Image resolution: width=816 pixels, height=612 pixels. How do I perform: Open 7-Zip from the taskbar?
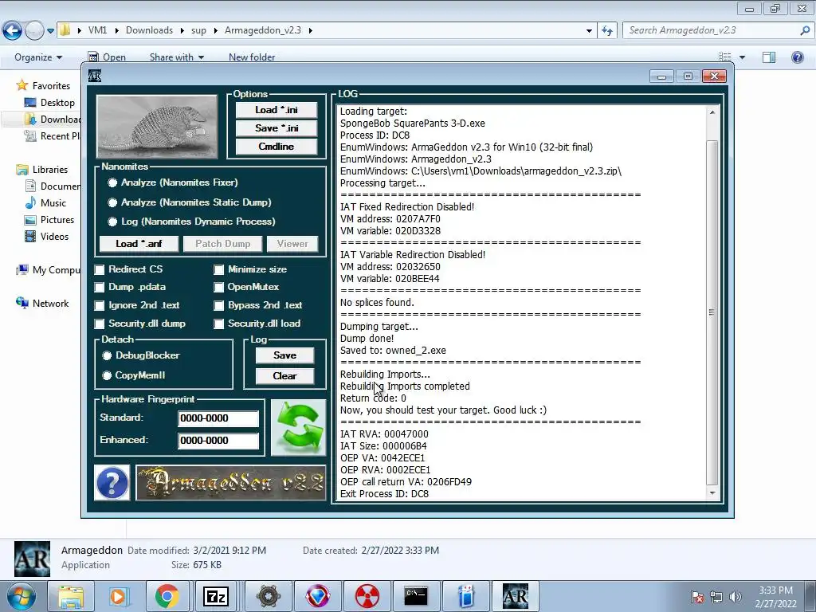216,596
